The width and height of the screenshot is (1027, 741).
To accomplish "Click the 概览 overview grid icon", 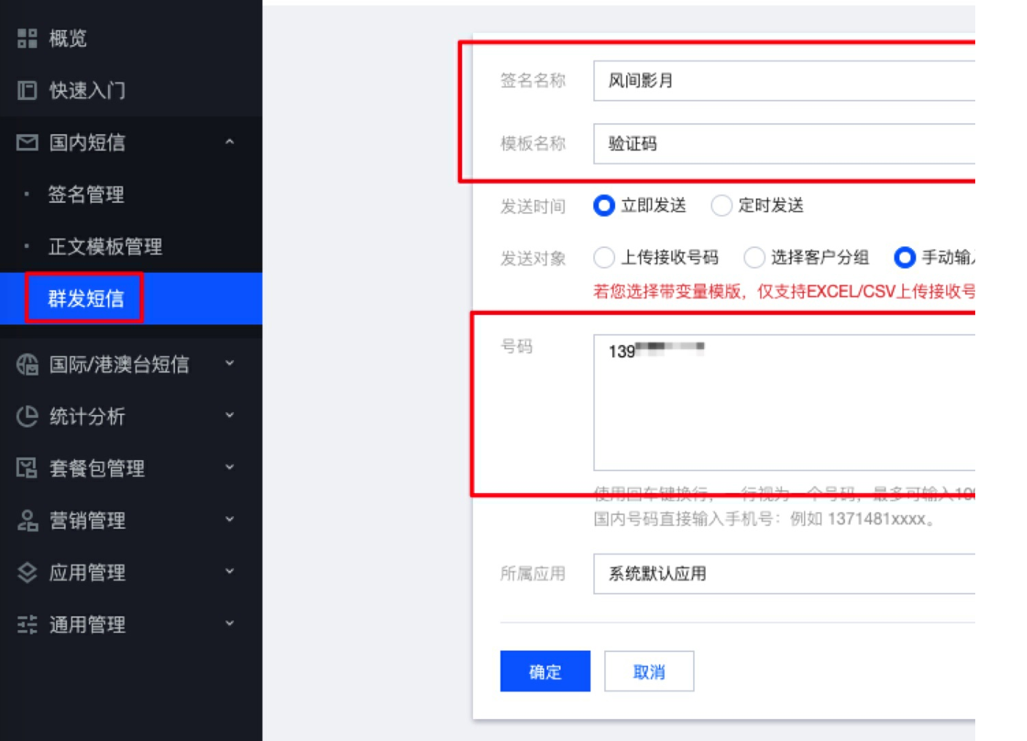I will coord(27,38).
